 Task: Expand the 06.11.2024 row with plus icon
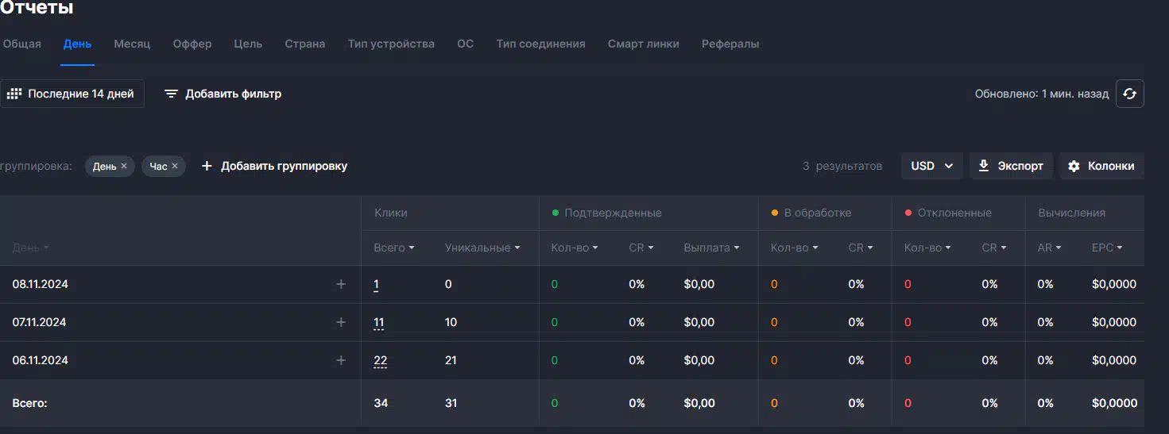point(341,360)
